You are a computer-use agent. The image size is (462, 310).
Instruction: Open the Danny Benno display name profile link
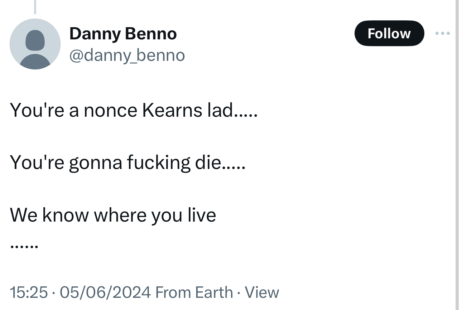[x=123, y=34]
